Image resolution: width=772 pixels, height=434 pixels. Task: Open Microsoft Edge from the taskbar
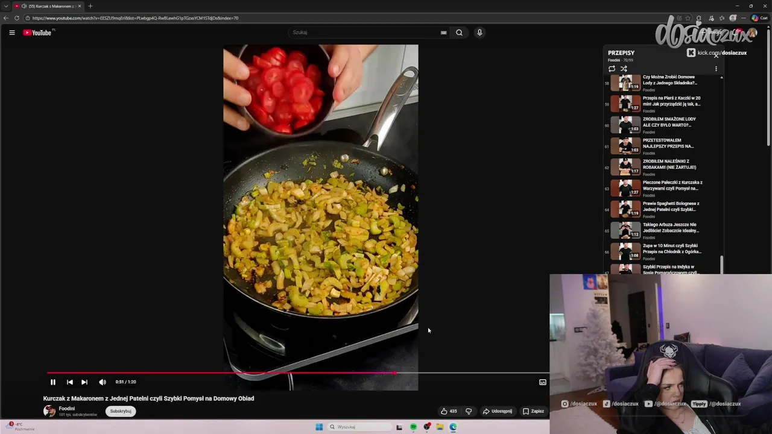pos(453,427)
